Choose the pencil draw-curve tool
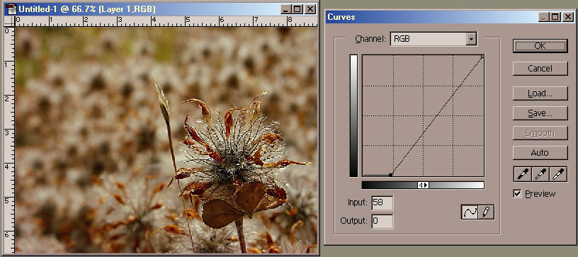The width and height of the screenshot is (578, 257). click(486, 212)
